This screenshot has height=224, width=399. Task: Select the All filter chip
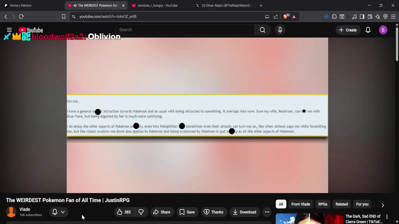[x=281, y=204]
